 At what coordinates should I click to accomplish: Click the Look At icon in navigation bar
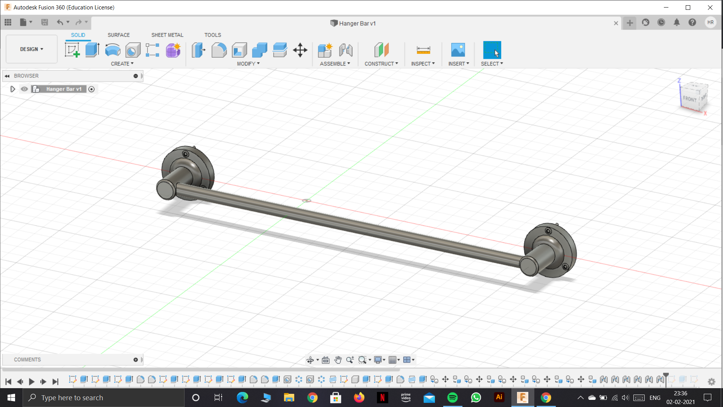point(326,360)
